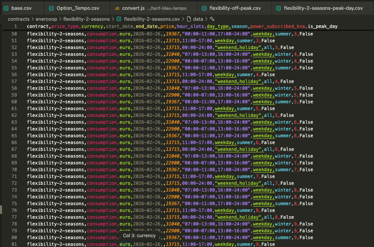374x247 pixels.
Task: Click "weekend,holiday" on line 52
Action: coord(238,48)
